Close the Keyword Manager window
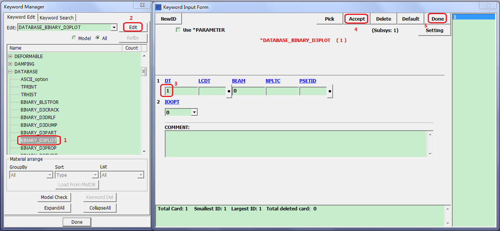This screenshot has height=231, width=500. pyautogui.click(x=142, y=5)
